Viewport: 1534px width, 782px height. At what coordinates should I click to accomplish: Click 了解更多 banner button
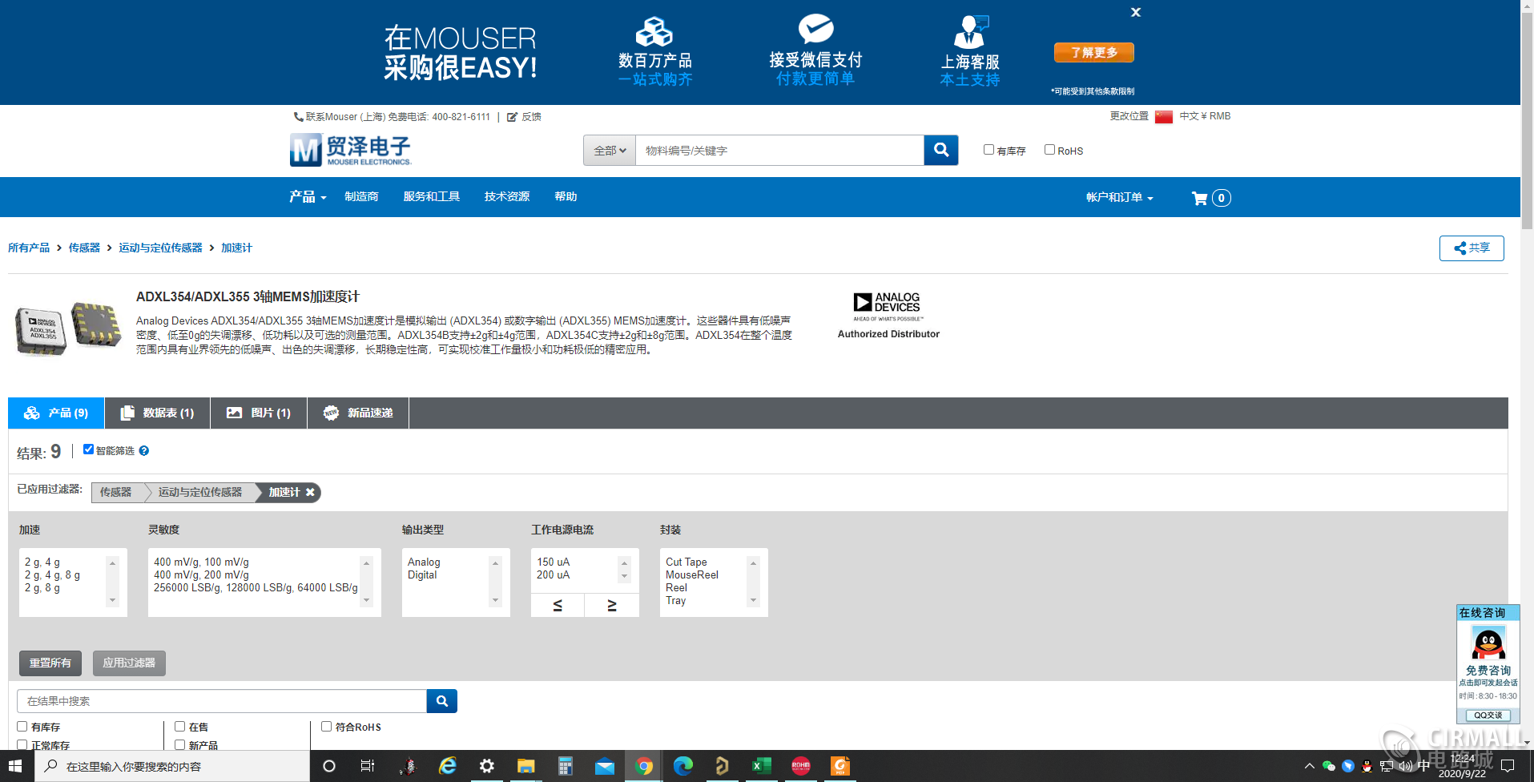coord(1093,52)
